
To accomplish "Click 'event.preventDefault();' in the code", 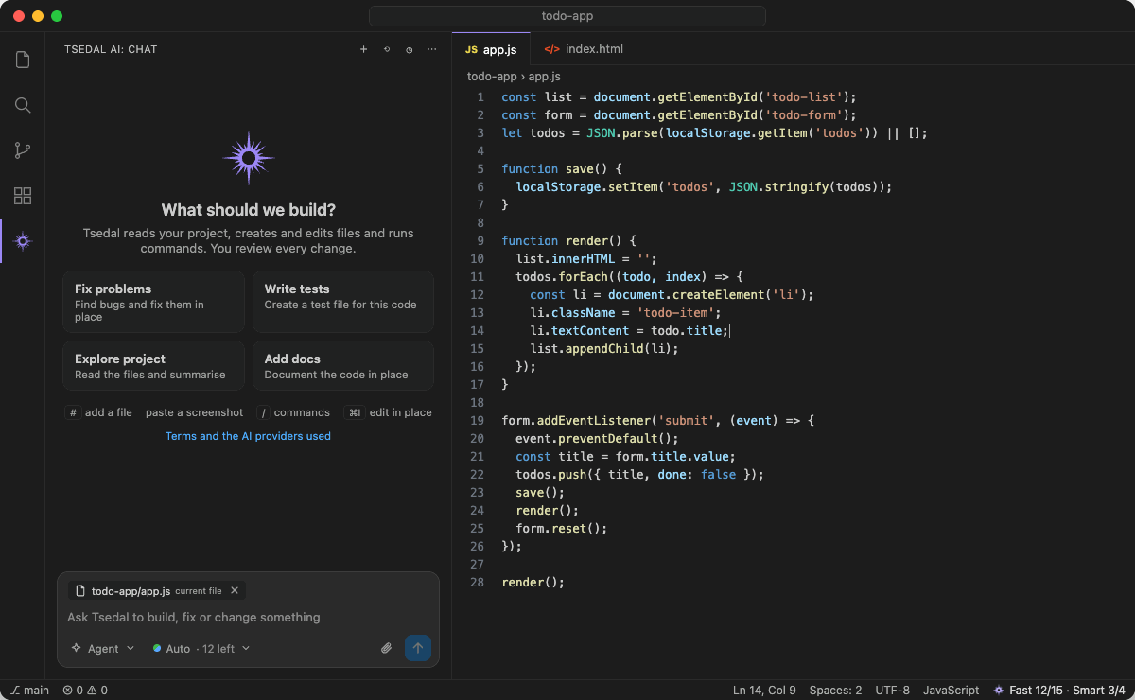I will tap(598, 438).
